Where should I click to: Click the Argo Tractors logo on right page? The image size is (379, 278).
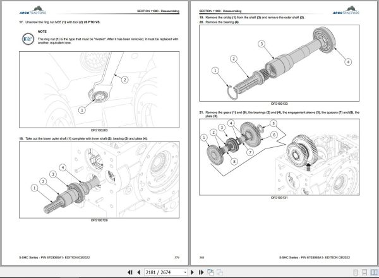[346, 11]
